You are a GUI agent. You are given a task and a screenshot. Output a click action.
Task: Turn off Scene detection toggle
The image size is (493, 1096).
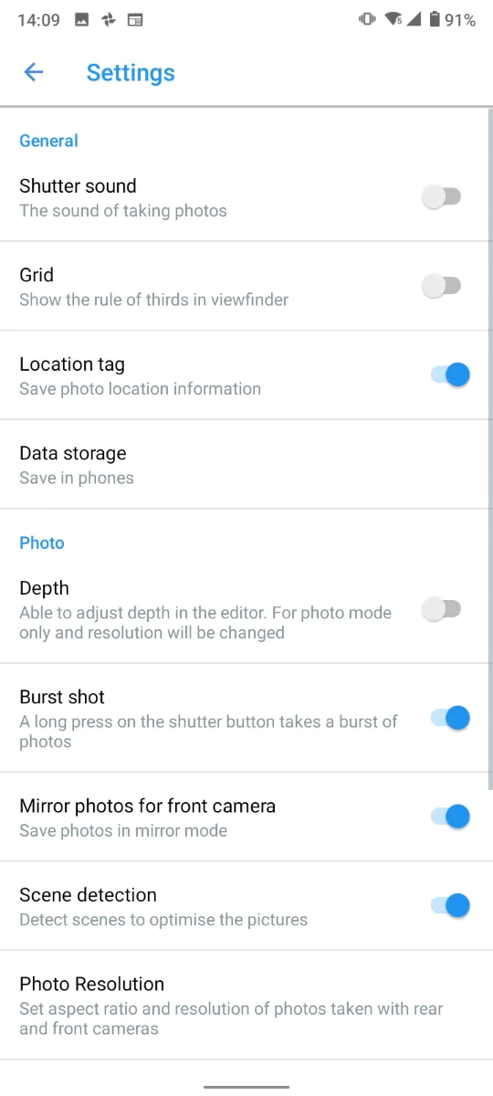coord(450,905)
